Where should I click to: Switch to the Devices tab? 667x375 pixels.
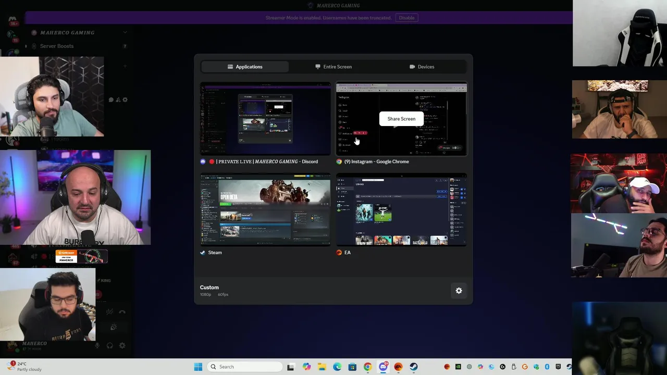point(422,67)
